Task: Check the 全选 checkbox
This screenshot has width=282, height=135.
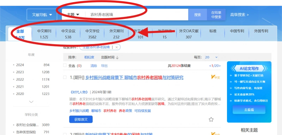Action: coord(65,66)
